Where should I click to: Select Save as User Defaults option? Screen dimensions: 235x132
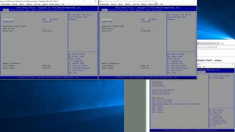pos(161,92)
